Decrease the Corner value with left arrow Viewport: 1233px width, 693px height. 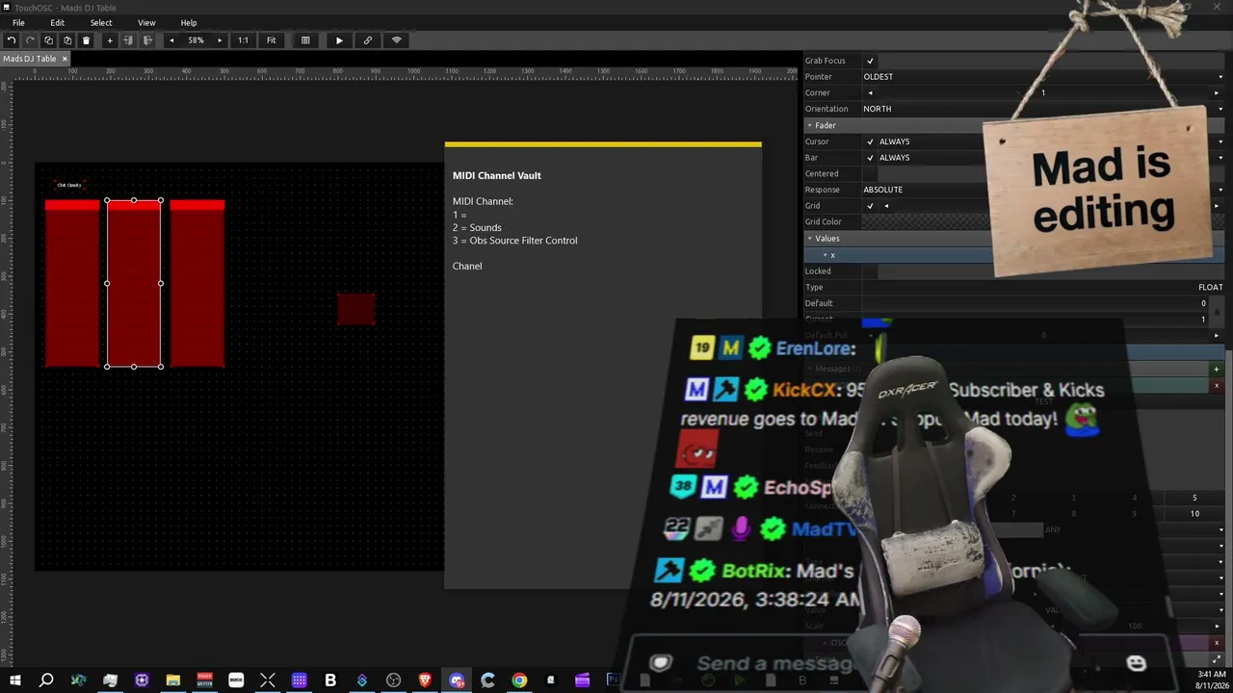tap(870, 93)
